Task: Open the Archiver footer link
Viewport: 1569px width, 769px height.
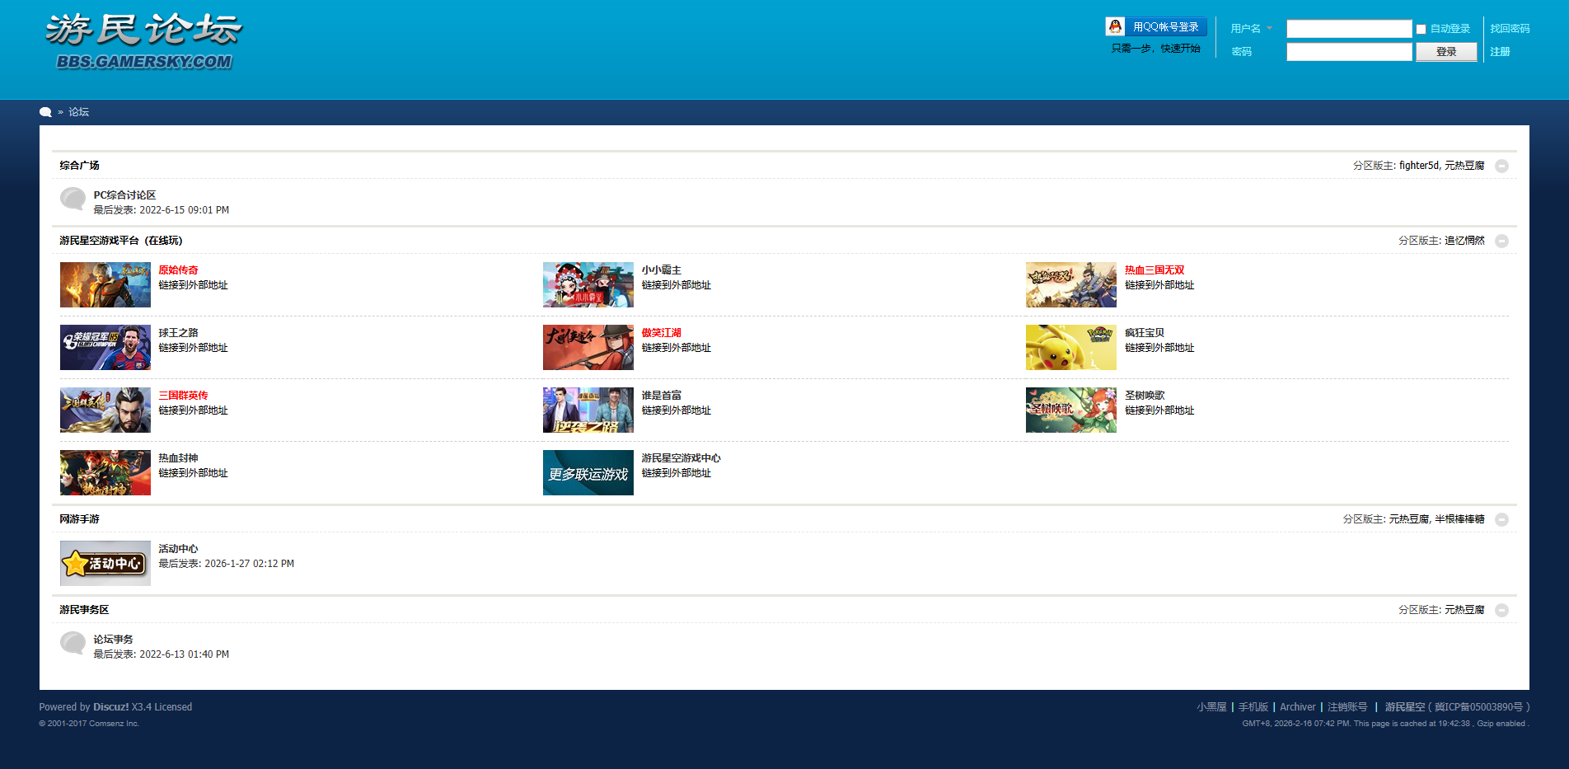Action: pyautogui.click(x=1297, y=707)
